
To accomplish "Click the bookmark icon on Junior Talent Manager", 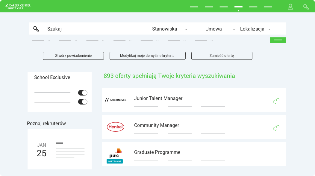I will click(276, 101).
